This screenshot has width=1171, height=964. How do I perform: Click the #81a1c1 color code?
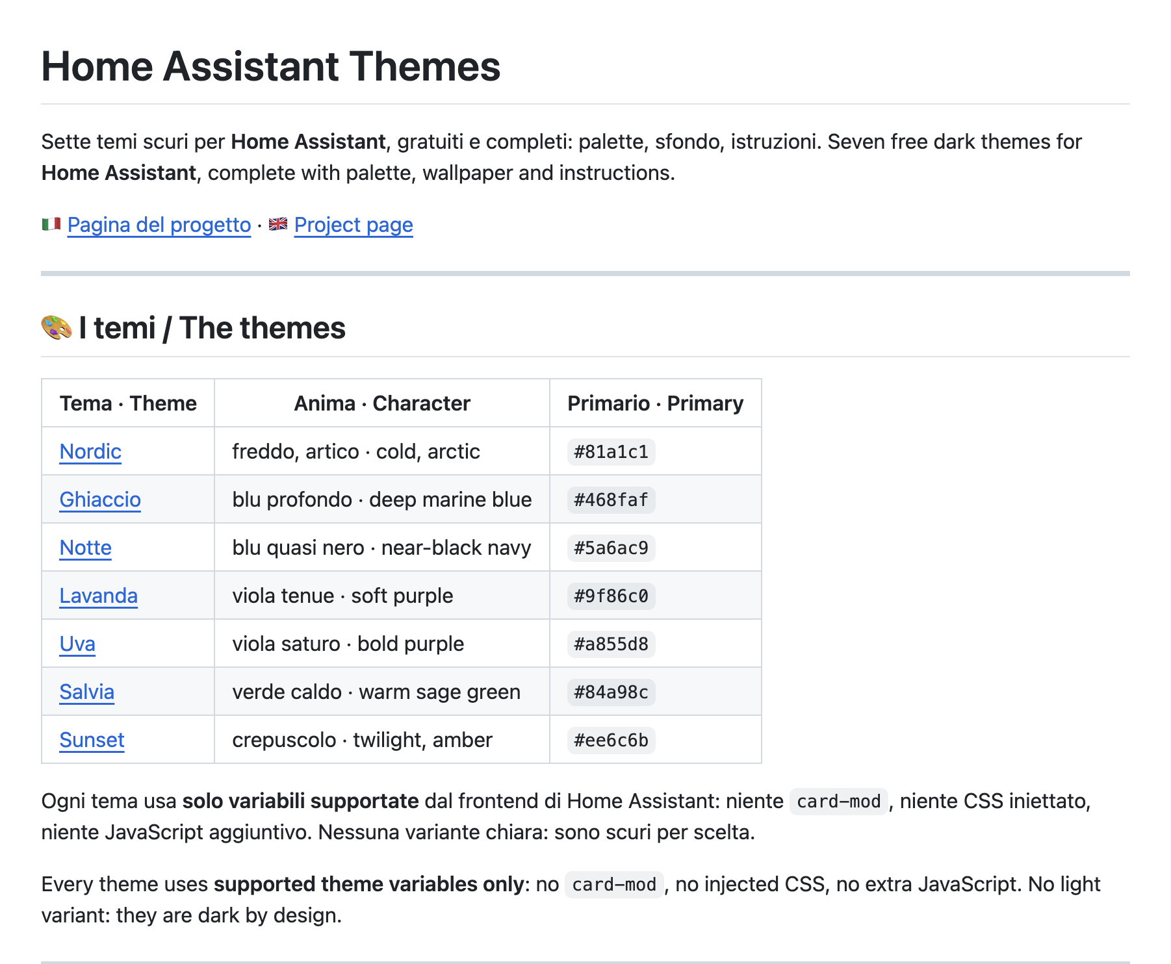click(611, 452)
